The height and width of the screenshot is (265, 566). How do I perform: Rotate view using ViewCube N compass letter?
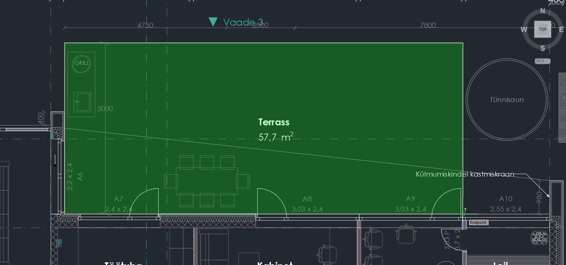pos(543,11)
